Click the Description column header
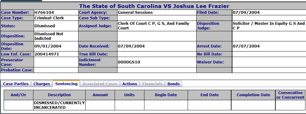The height and width of the screenshot is (114, 306). tap(59, 95)
